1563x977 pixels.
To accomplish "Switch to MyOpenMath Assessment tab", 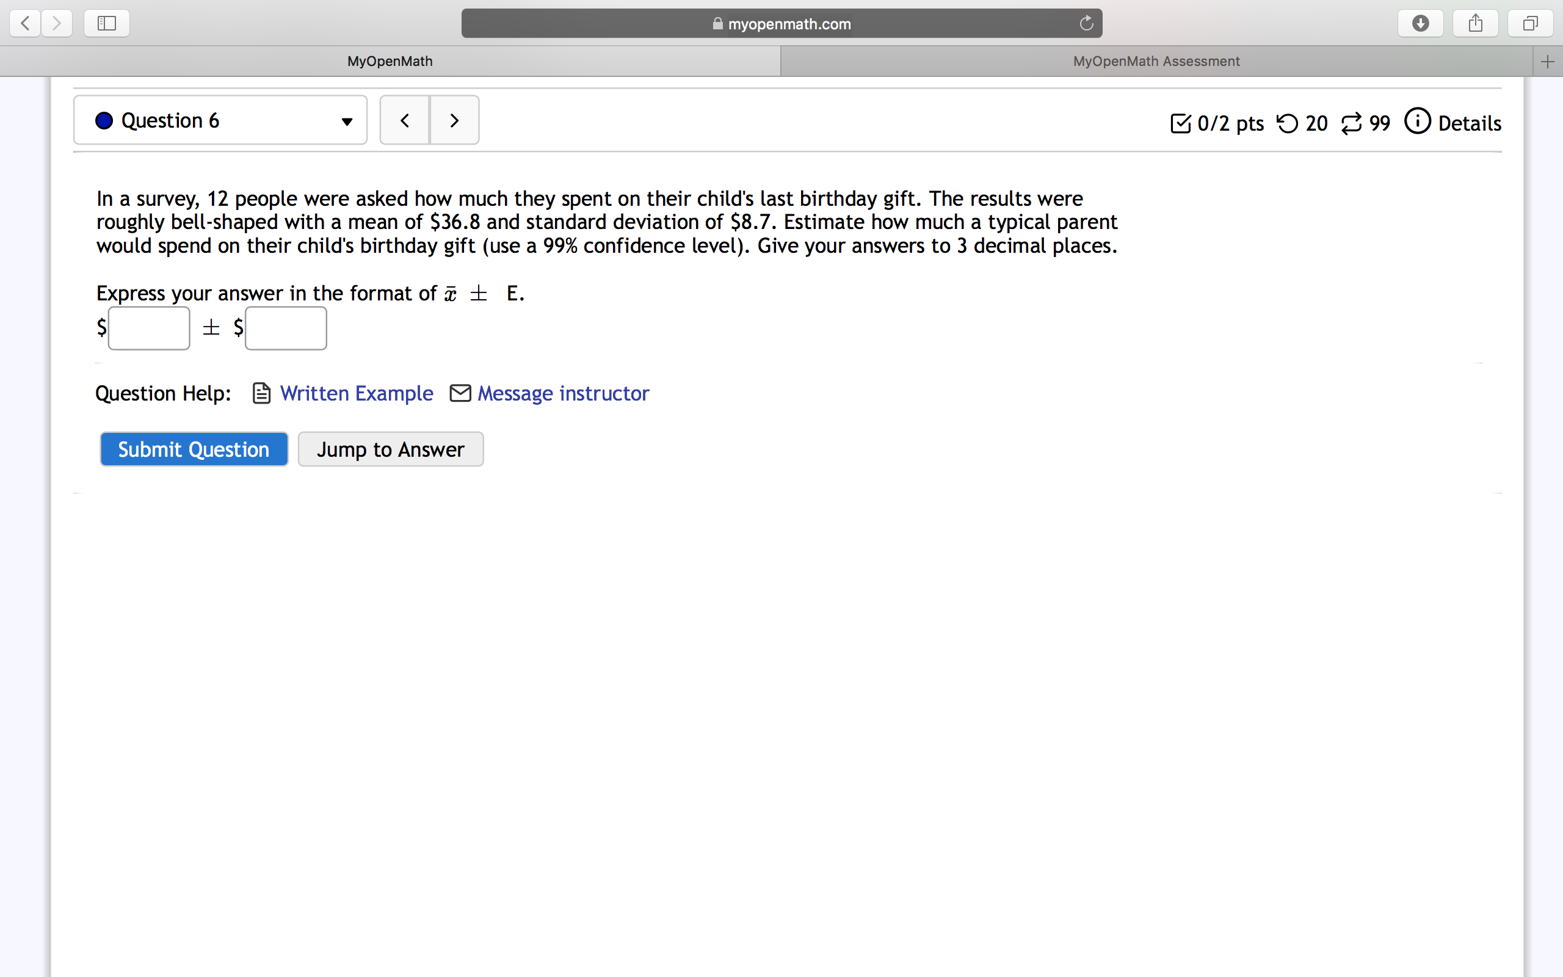I will tap(1156, 62).
